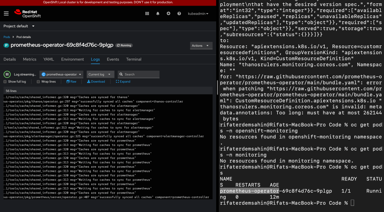Click the NAME column header in the terminal
The width and height of the screenshot is (384, 212).
(x=226, y=179)
